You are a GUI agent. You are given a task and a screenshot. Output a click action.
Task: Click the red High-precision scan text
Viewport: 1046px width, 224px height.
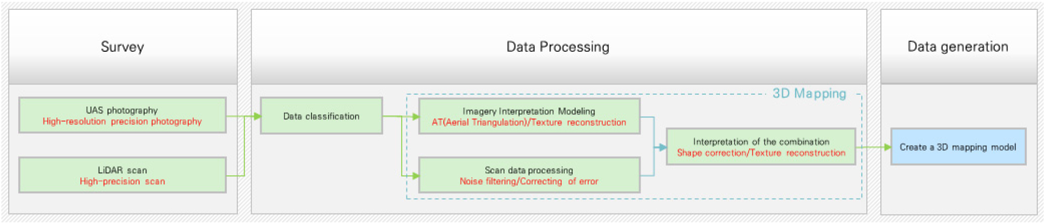coord(122,182)
